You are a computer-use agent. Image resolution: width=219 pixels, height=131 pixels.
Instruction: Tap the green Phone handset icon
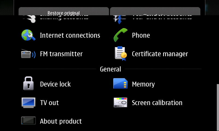(120, 35)
